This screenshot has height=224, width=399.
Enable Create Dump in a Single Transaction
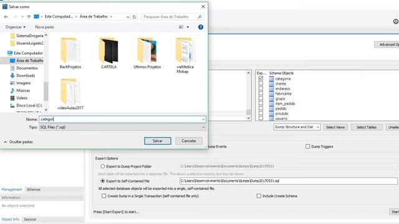[x=104, y=196]
